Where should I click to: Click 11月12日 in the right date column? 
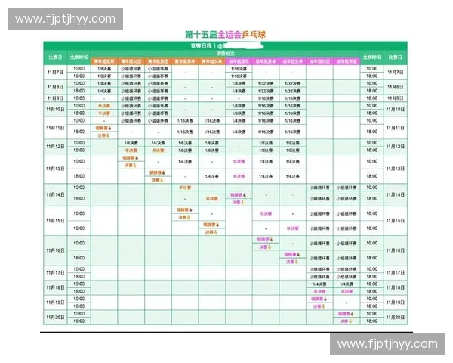395,146
